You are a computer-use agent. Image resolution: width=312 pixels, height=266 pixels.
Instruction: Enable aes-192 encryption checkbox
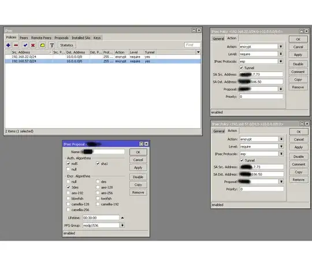coord(68,193)
